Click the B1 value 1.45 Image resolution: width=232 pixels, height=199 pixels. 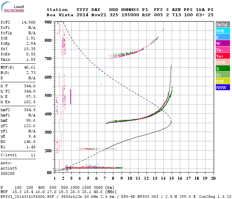pyautogui.click(x=31, y=147)
